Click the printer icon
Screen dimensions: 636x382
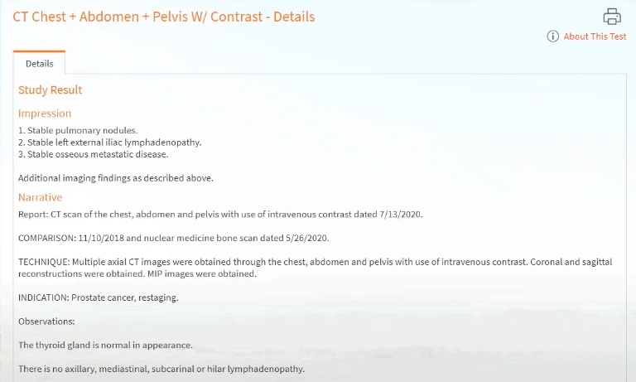tap(612, 17)
